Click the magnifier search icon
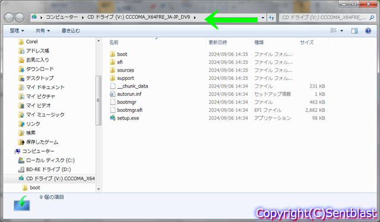The height and width of the screenshot is (222, 380). point(372,17)
